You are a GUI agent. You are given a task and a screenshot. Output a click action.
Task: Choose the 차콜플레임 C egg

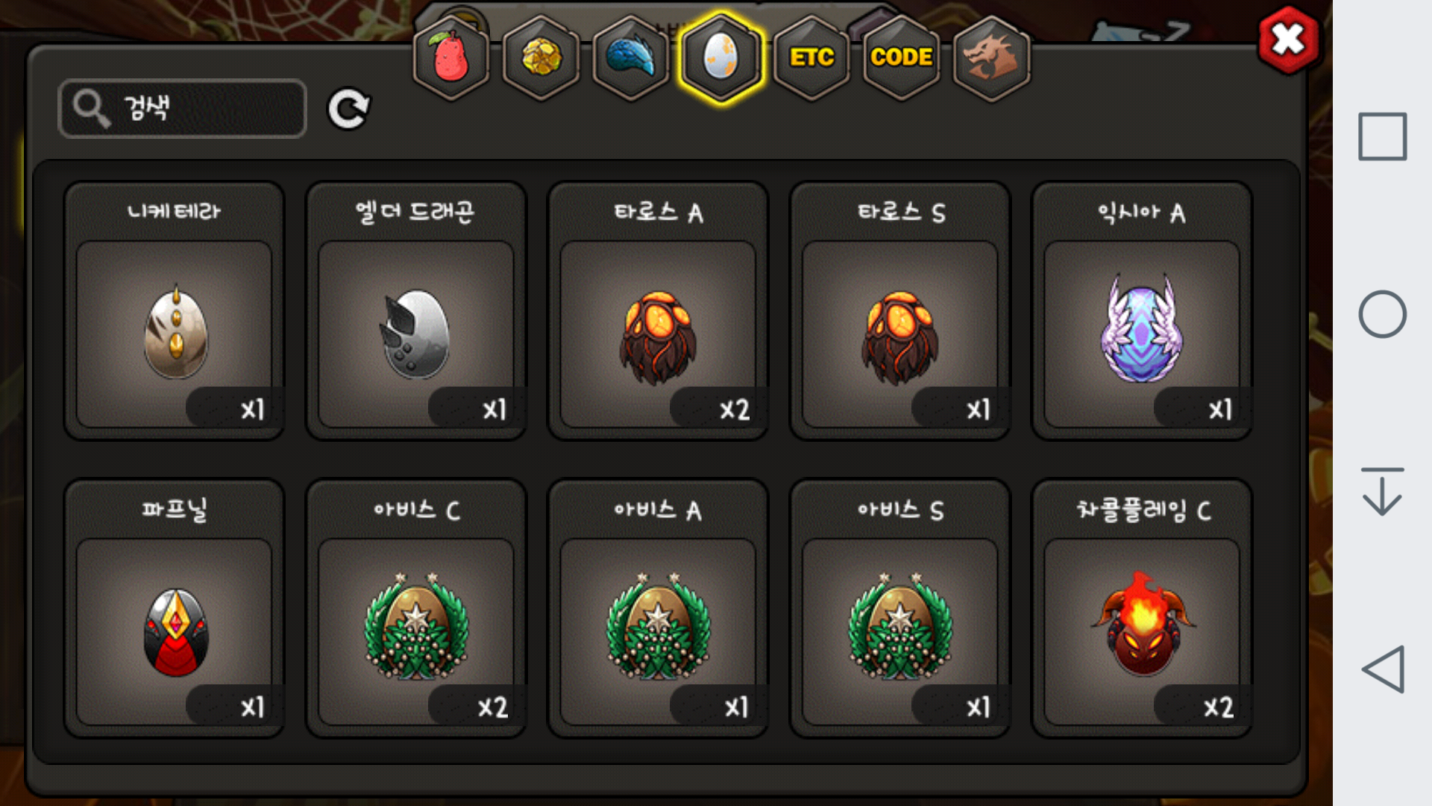(x=1142, y=608)
